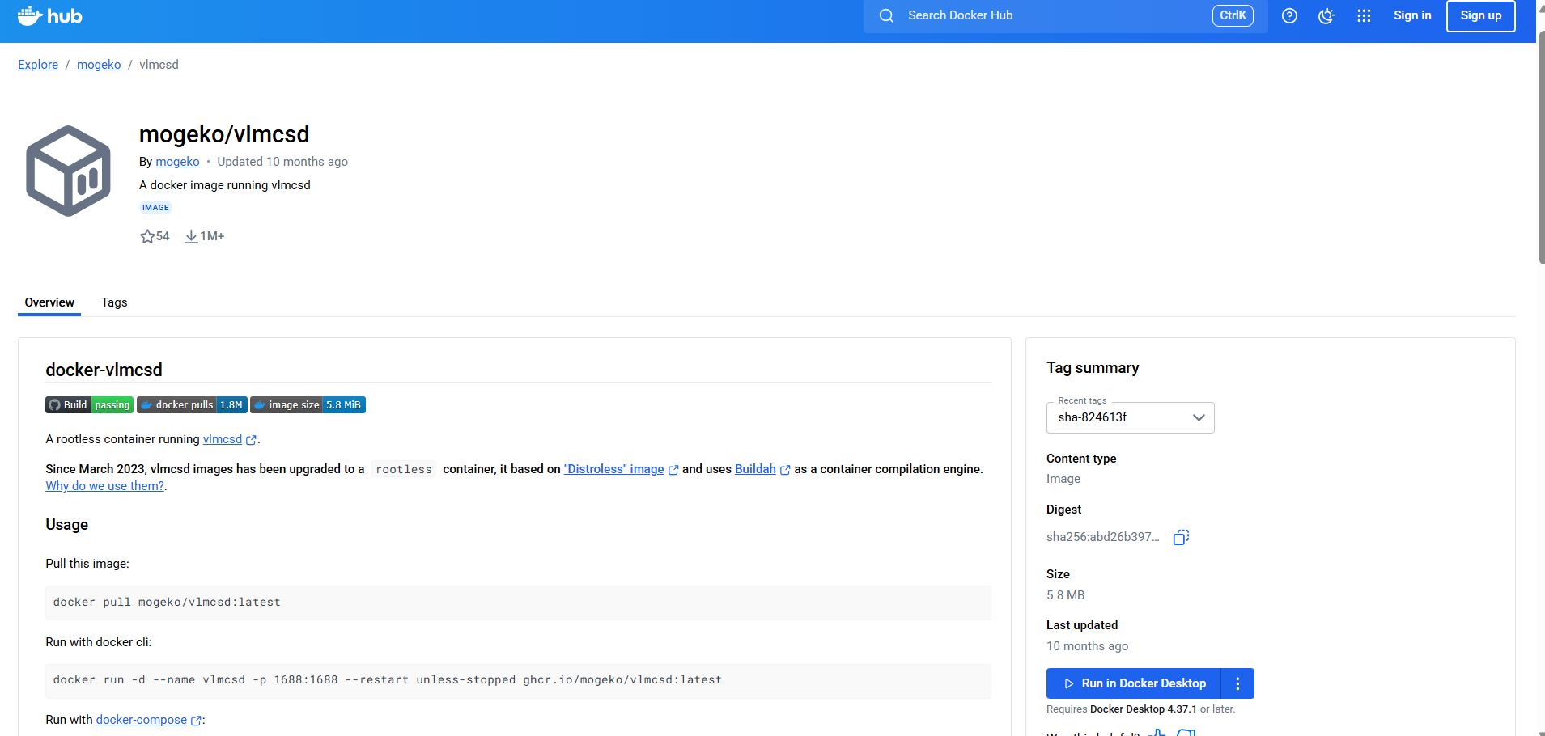1545x736 pixels.
Task: Open the Buildah link
Action: (x=755, y=469)
